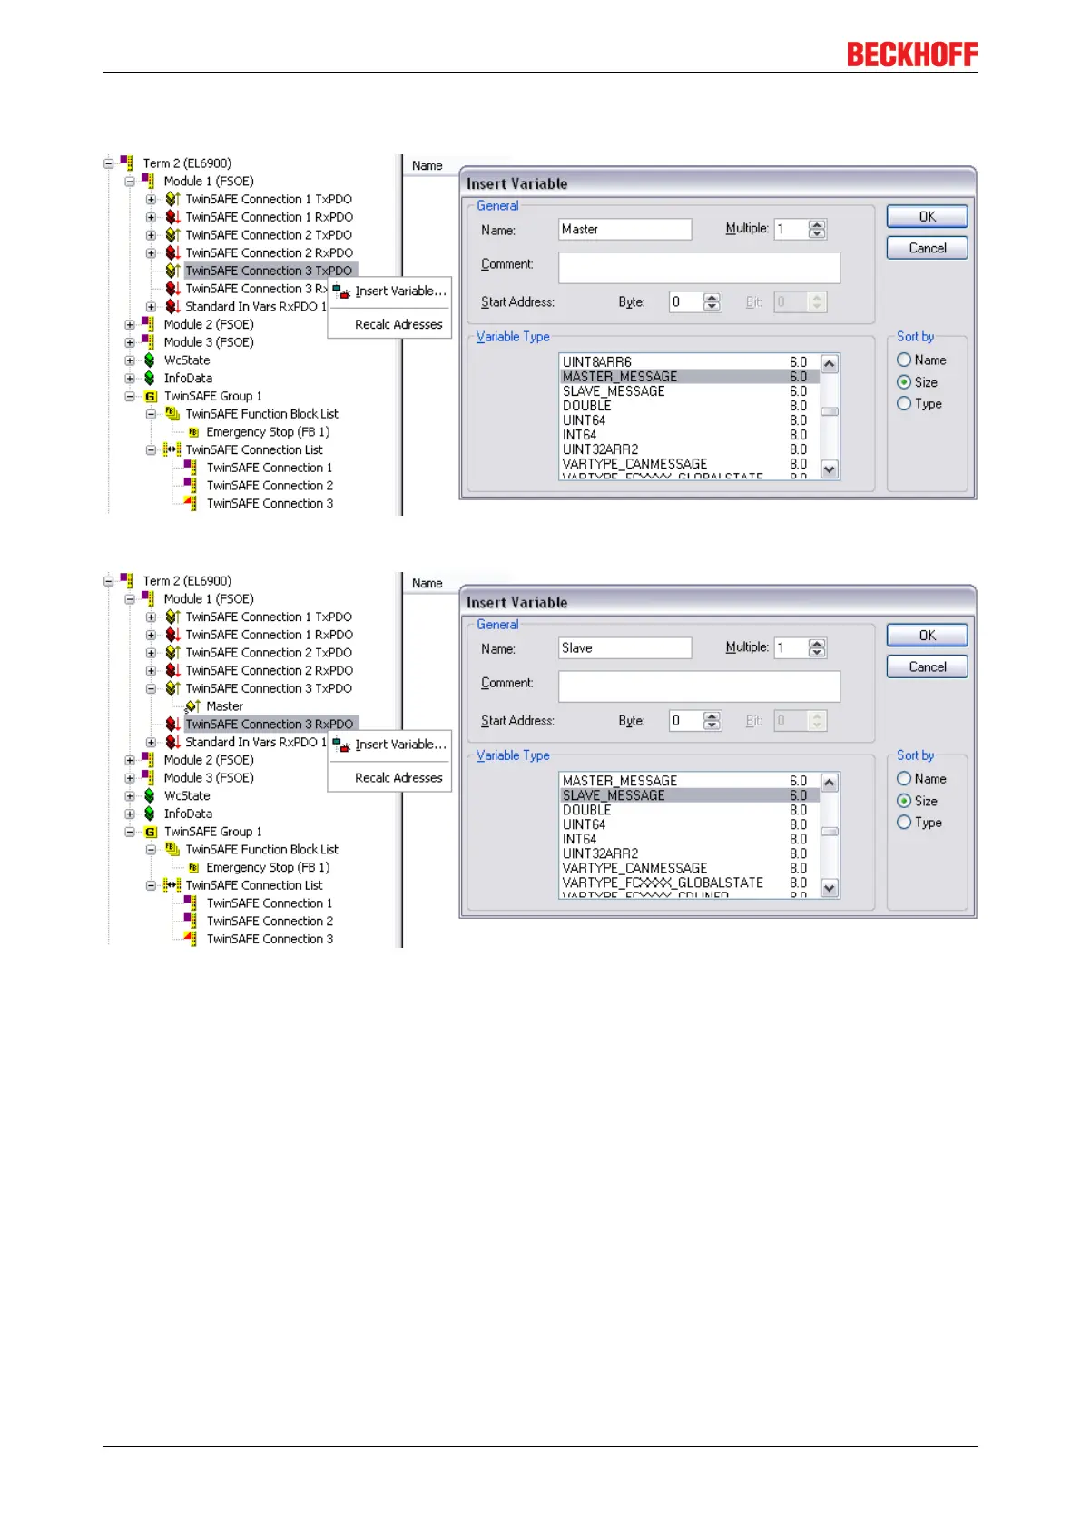Image resolution: width=1081 pixels, height=1529 pixels.
Task: Click Insert Variable menu icon near the Master dialog
Action: 342,291
